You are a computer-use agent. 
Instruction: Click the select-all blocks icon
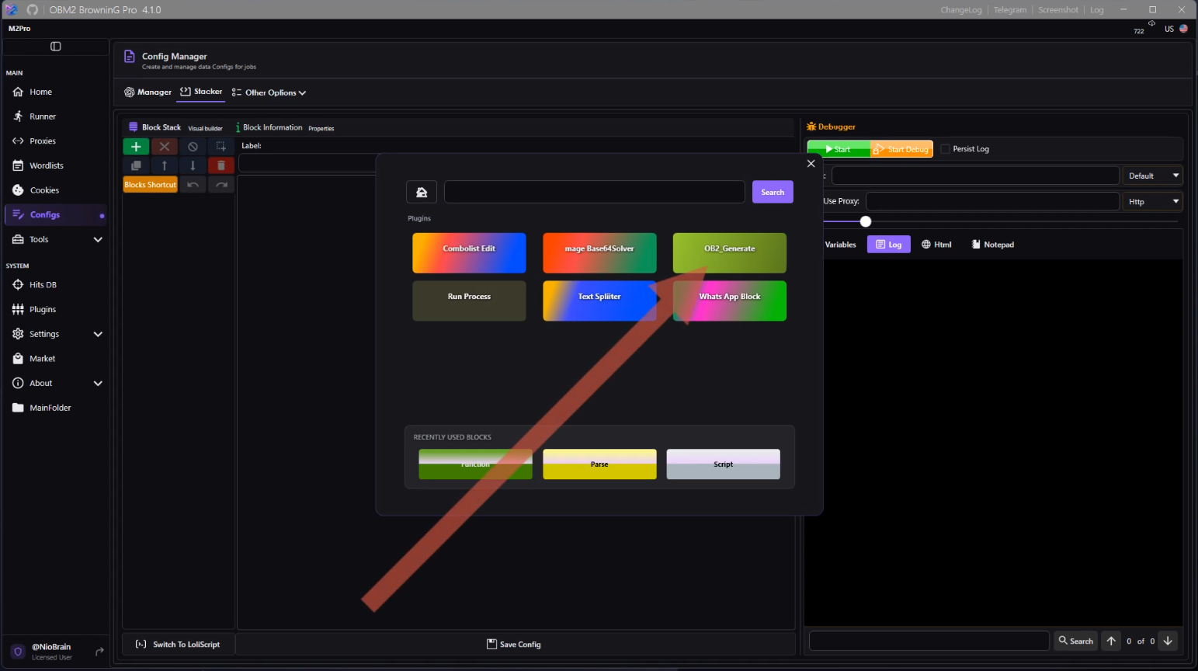pos(221,146)
